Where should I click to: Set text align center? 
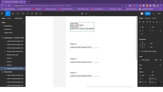click(143, 82)
